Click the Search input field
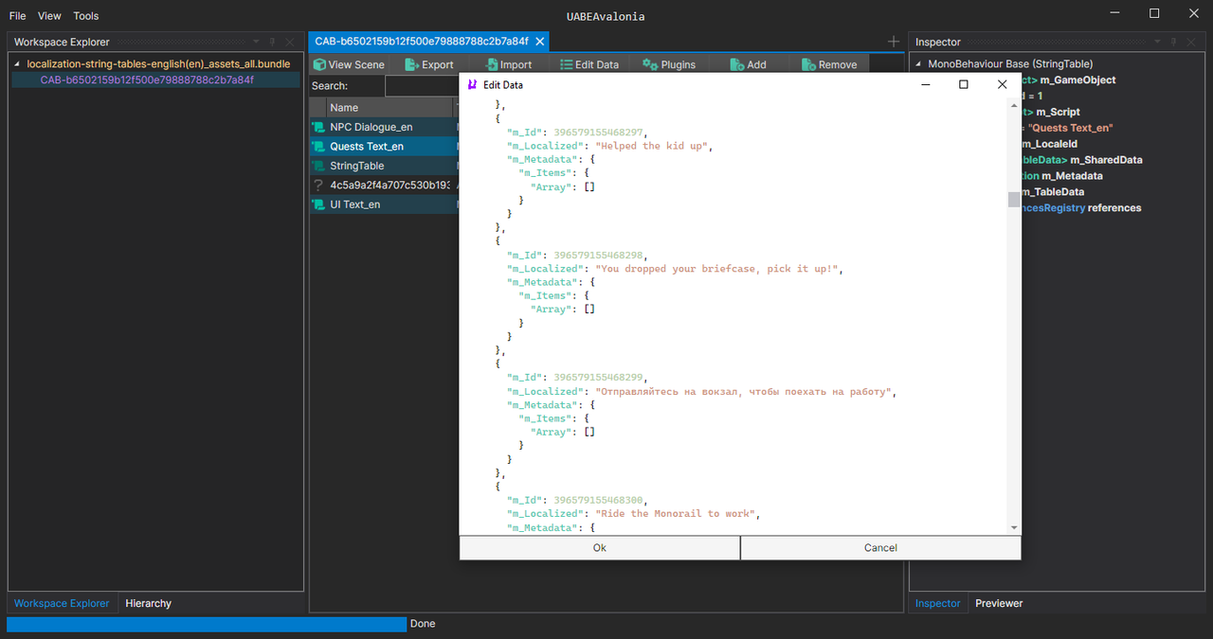Viewport: 1213px width, 639px height. (x=422, y=86)
